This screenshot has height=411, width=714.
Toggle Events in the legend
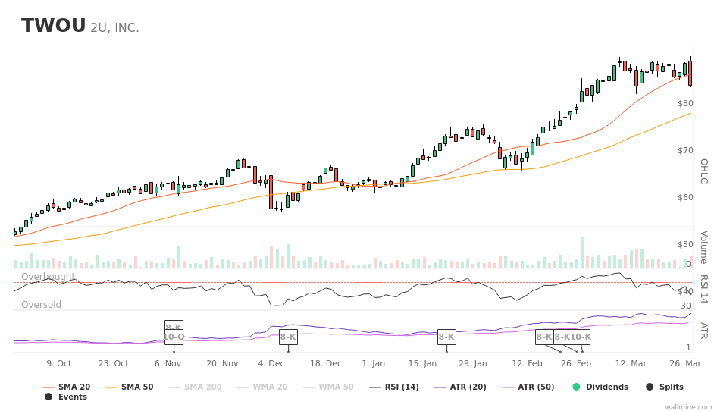[x=66, y=397]
